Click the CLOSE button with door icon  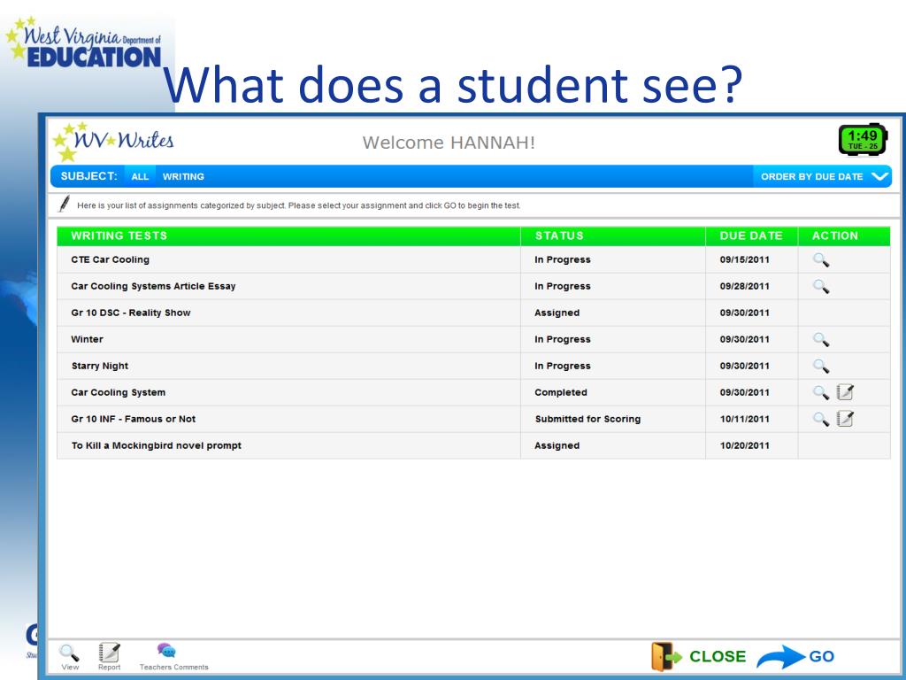coord(699,656)
